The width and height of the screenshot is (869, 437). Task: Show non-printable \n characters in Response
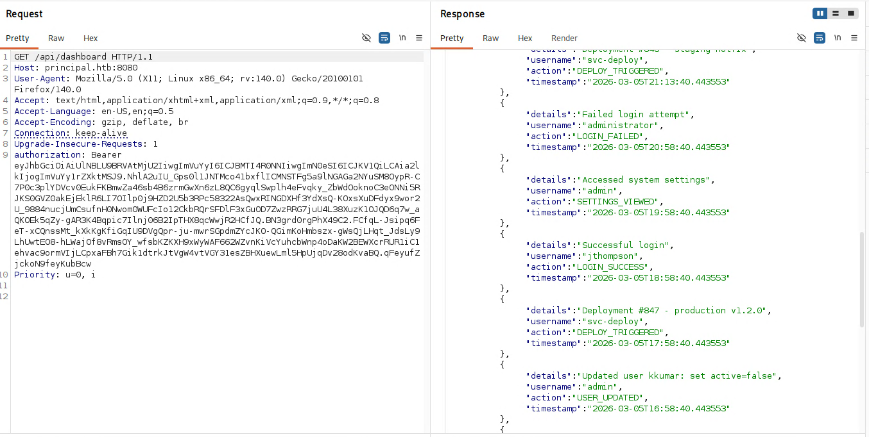[838, 38]
